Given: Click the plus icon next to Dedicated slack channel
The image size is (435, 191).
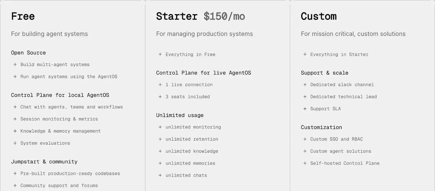Looking at the screenshot, I should click(305, 85).
